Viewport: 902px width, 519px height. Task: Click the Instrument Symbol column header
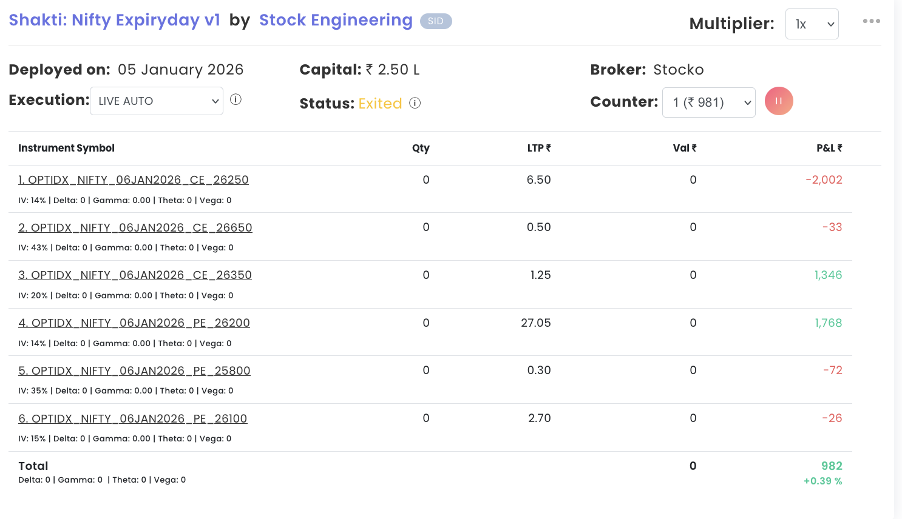pyautogui.click(x=66, y=148)
